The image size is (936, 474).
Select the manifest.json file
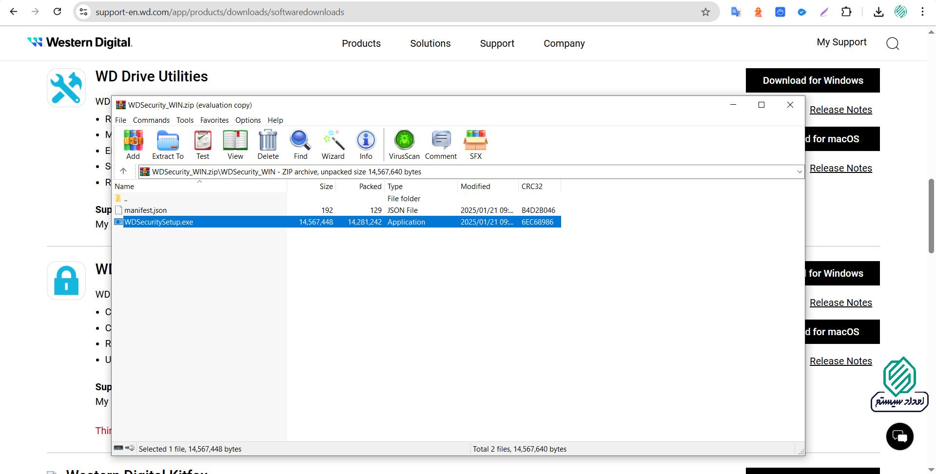click(337, 210)
